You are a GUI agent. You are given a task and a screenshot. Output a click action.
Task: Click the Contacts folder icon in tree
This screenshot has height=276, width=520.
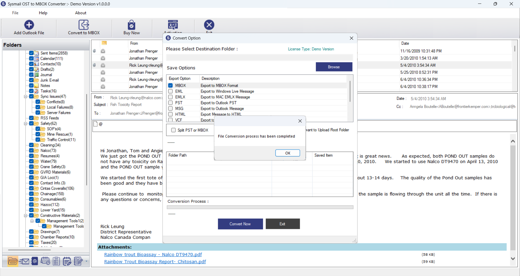(37, 64)
